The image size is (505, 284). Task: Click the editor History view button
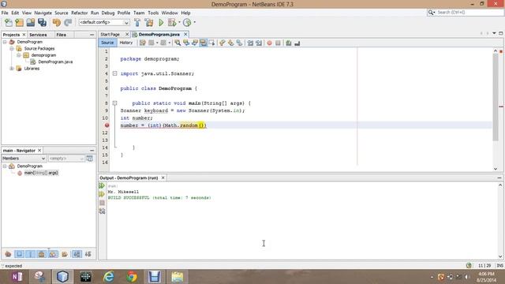click(x=126, y=43)
